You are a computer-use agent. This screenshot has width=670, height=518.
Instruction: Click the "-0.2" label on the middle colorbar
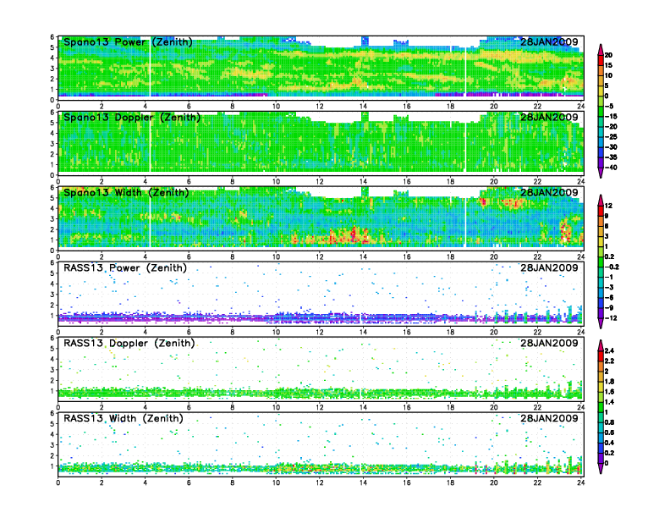pyautogui.click(x=612, y=267)
